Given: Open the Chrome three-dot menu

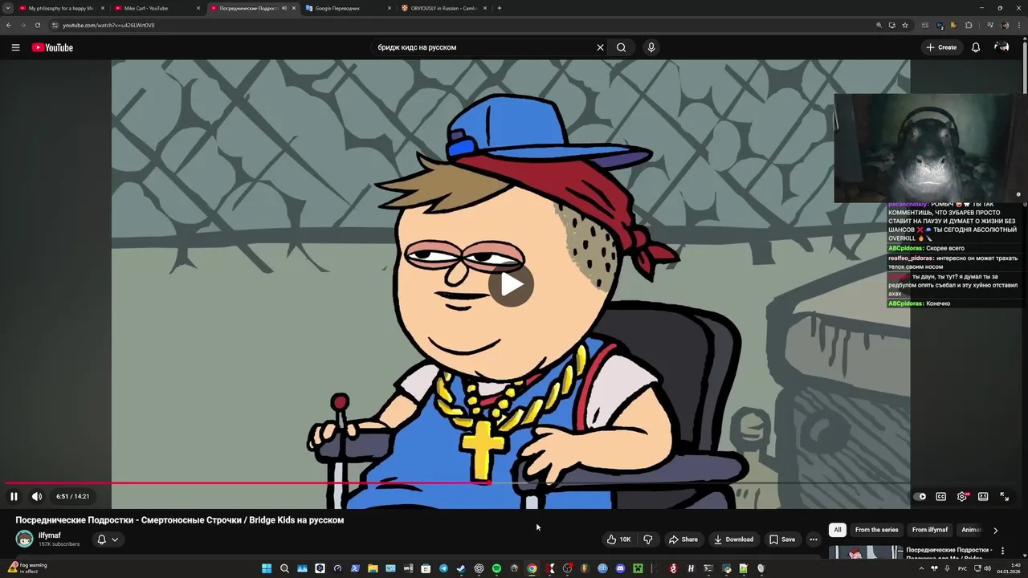Looking at the screenshot, I should pos(1020,25).
